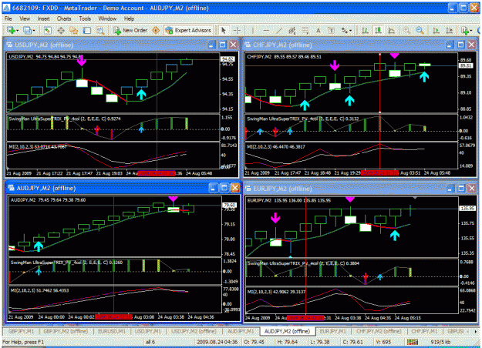Viewport: 482px width, 348px height.
Task: Choose the Equidistant Channel tool
Action: pos(292,30)
